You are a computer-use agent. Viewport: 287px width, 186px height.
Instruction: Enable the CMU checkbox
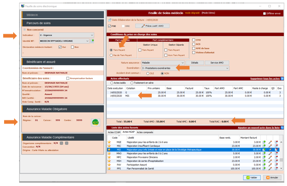(x=194, y=40)
